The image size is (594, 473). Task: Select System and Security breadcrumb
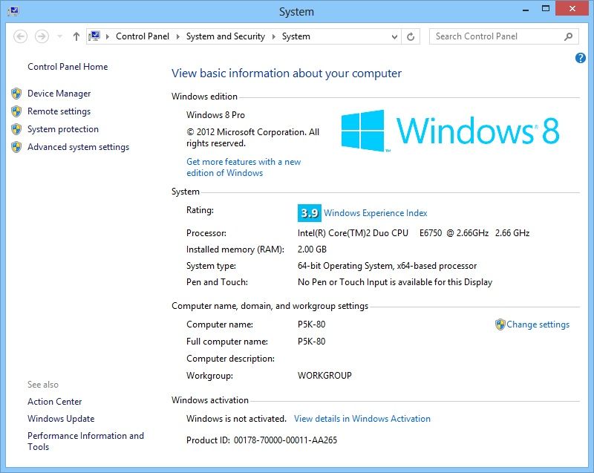tap(226, 36)
